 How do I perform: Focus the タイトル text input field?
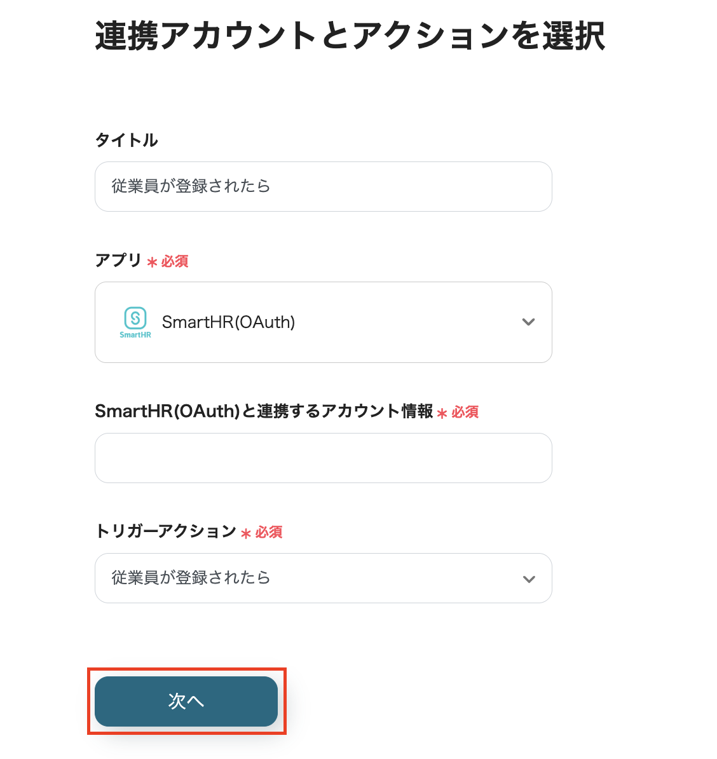323,186
